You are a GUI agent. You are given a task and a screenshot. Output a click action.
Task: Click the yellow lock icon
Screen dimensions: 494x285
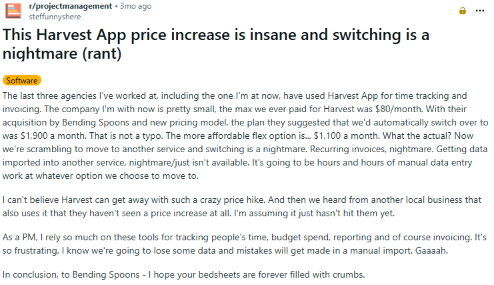(x=462, y=11)
